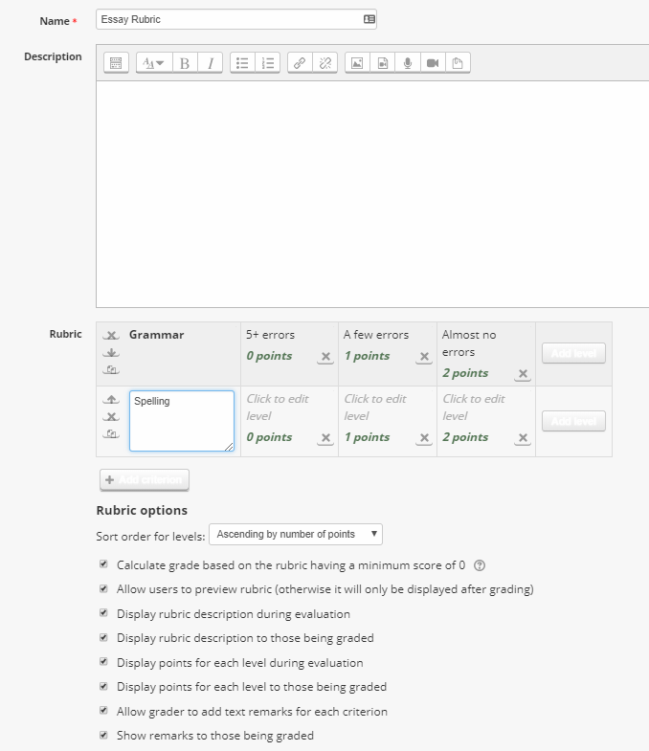Delete the Grammar criterion row
The image size is (649, 751).
click(112, 336)
